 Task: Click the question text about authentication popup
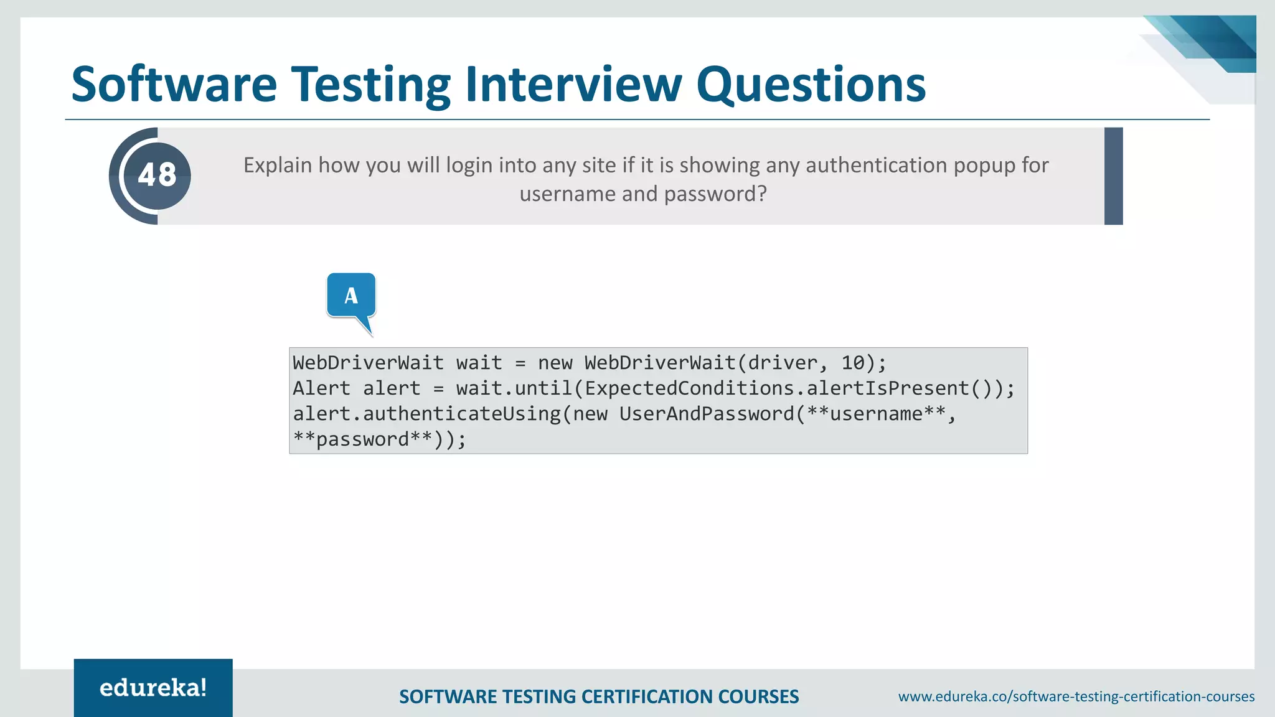(x=646, y=179)
